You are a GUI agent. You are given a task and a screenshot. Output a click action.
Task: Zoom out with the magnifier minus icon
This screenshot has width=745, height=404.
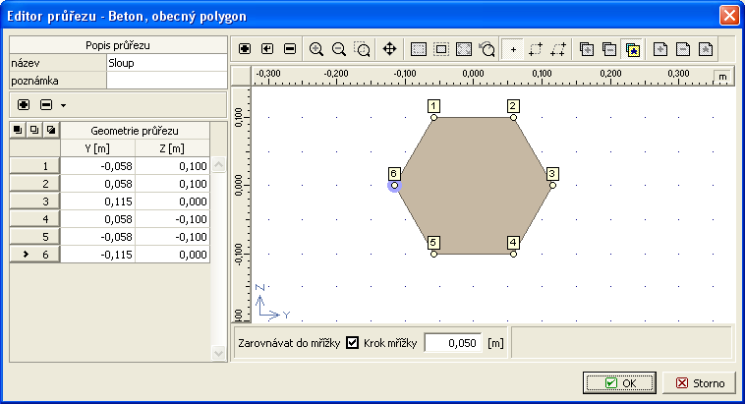(x=339, y=49)
